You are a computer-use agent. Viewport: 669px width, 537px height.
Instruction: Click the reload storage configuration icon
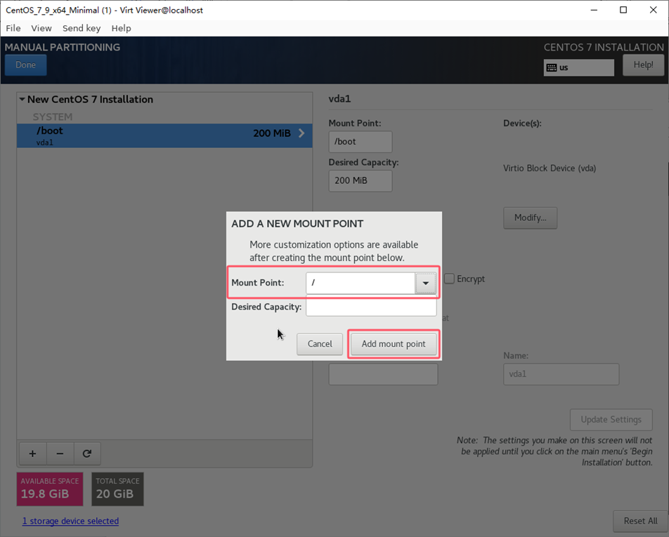point(87,453)
